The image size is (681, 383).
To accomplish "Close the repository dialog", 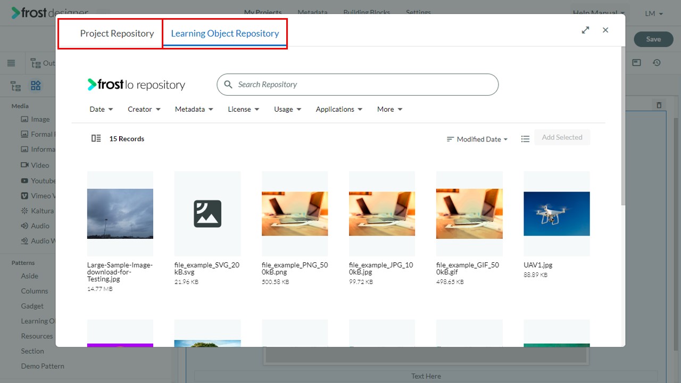I will tap(605, 30).
